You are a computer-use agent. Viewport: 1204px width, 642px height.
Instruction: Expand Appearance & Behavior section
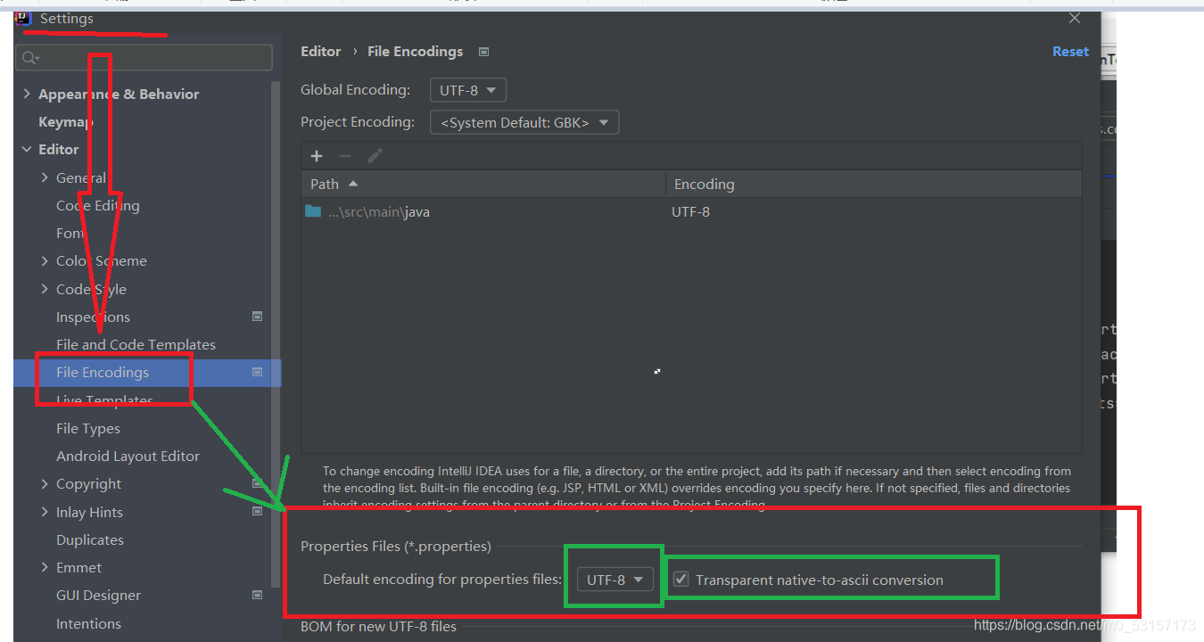27,94
